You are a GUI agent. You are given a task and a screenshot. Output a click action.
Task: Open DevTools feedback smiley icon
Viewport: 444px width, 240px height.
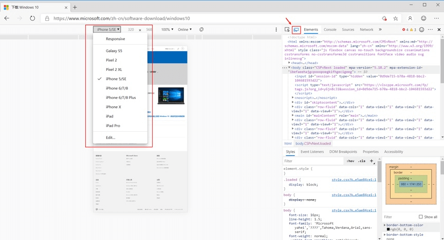click(422, 30)
